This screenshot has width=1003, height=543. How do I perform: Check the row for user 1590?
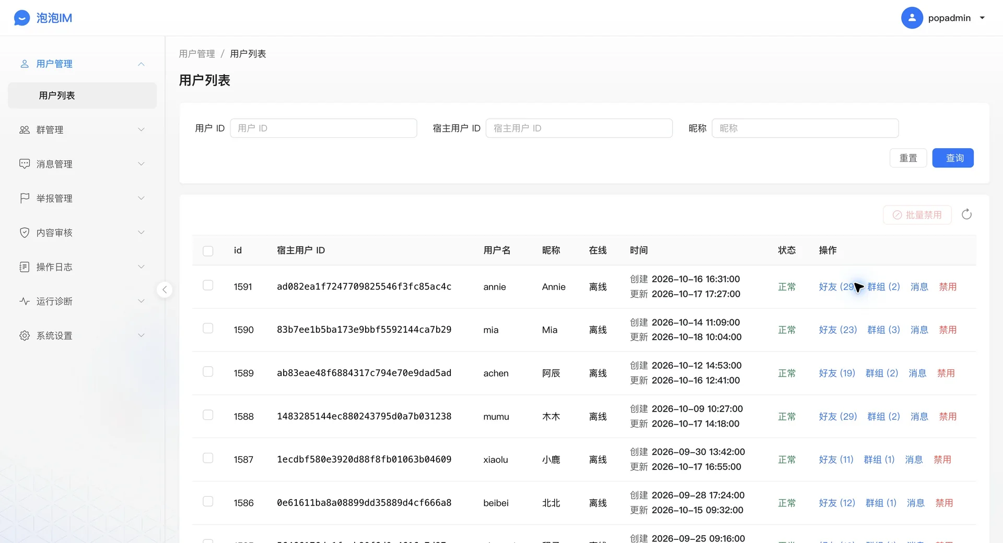(208, 328)
